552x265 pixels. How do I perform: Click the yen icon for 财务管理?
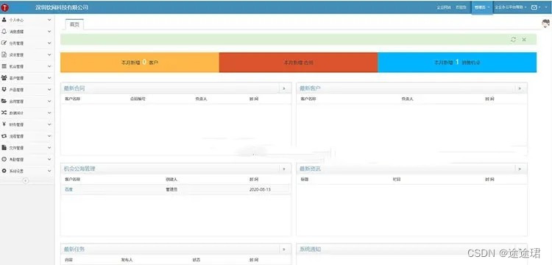point(4,124)
